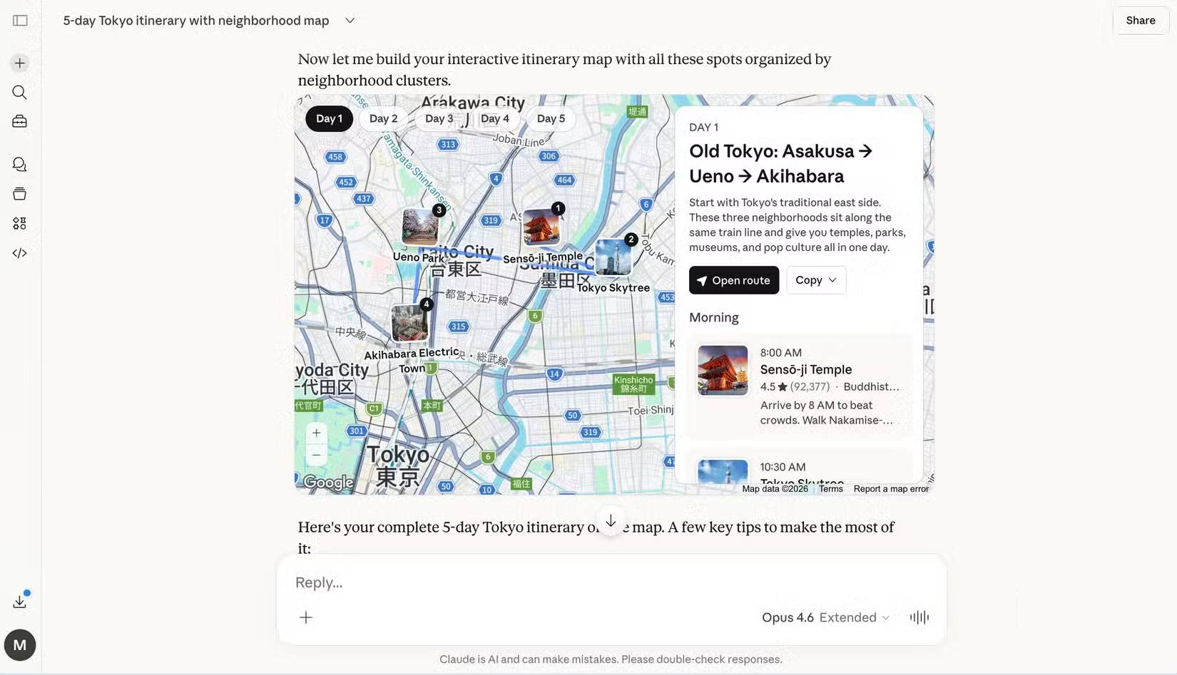Click Report a map error link
Screen dimensions: 1177x675
[x=891, y=489]
